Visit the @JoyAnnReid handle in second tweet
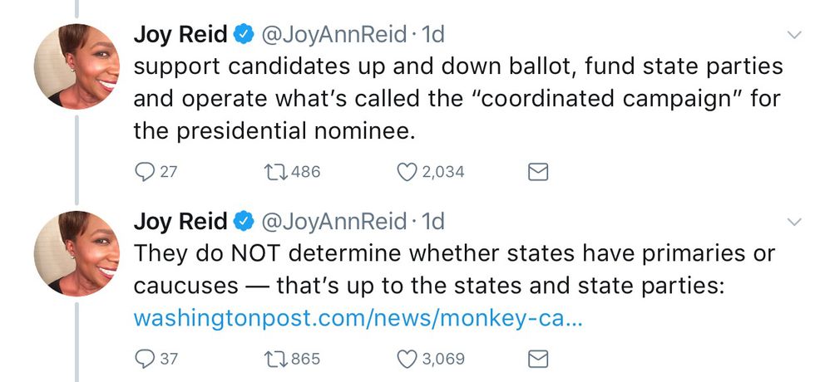 334,222
